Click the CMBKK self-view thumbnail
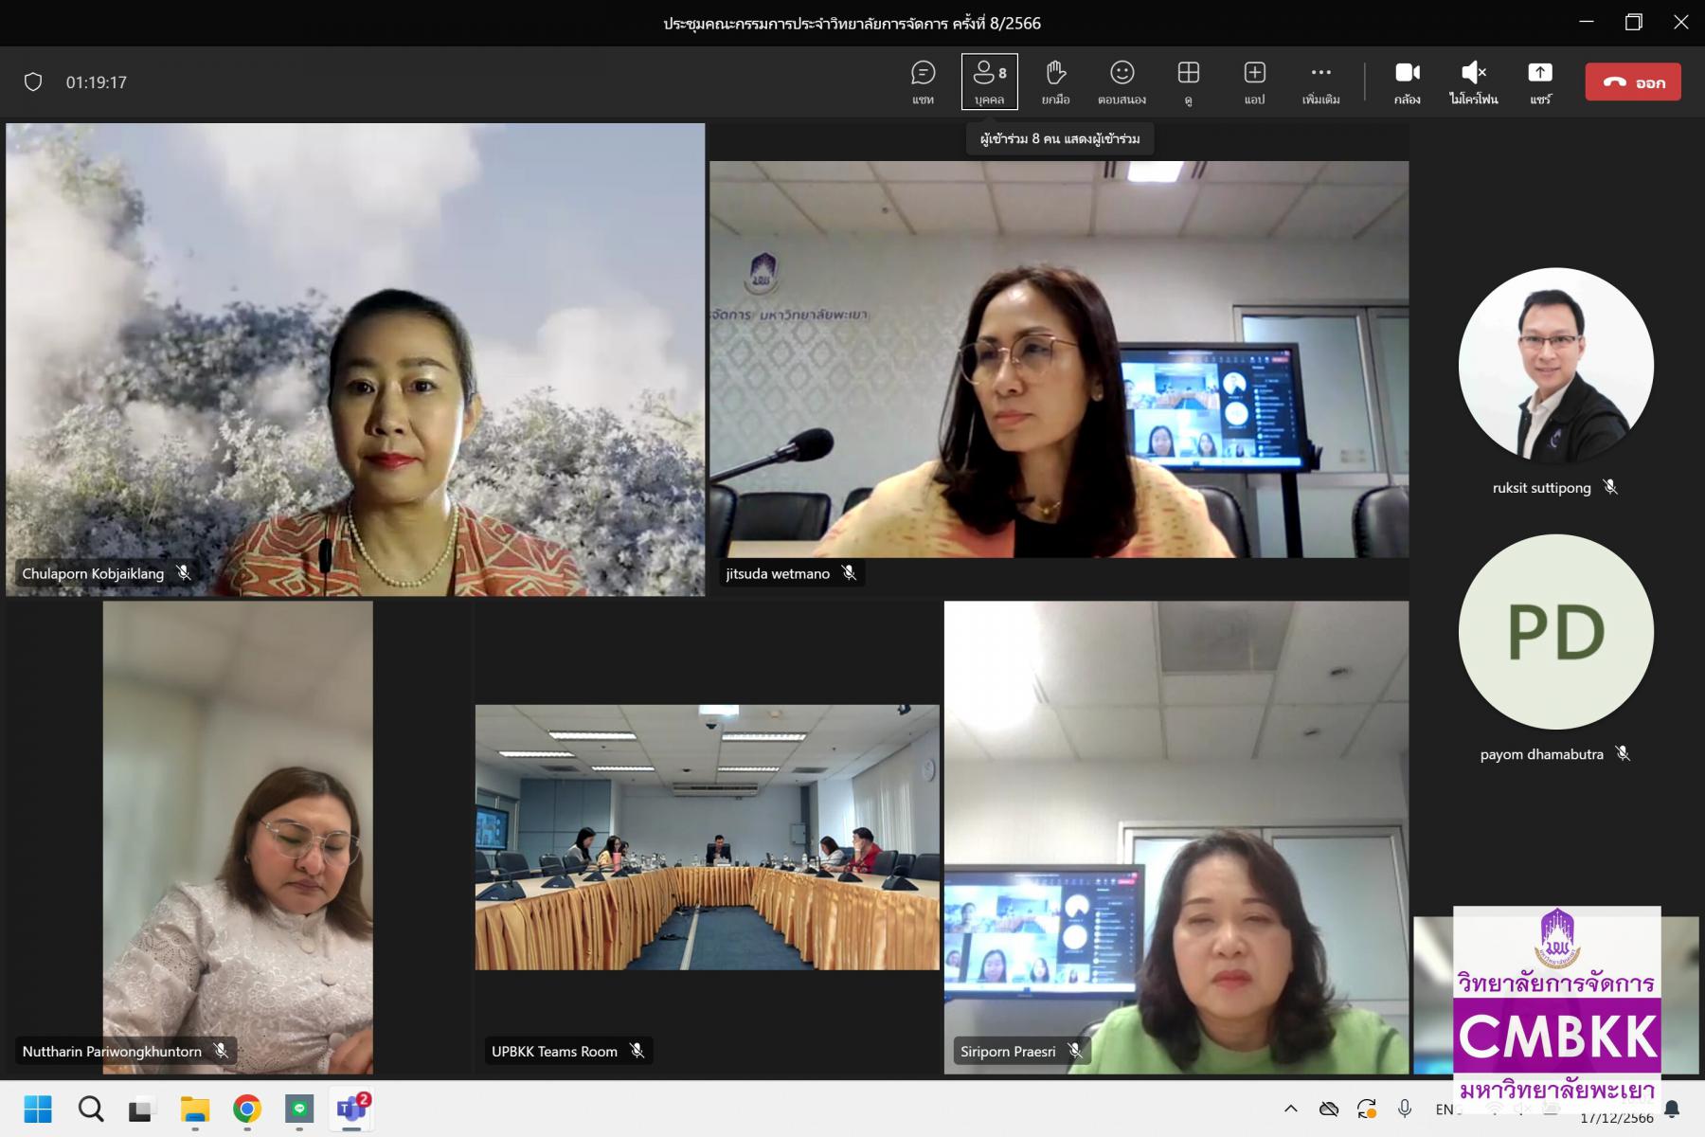Image resolution: width=1705 pixels, height=1137 pixels. point(1556,995)
